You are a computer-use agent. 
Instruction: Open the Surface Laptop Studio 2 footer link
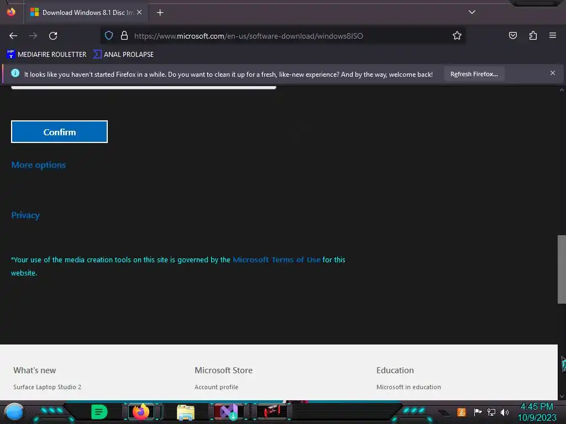click(48, 387)
